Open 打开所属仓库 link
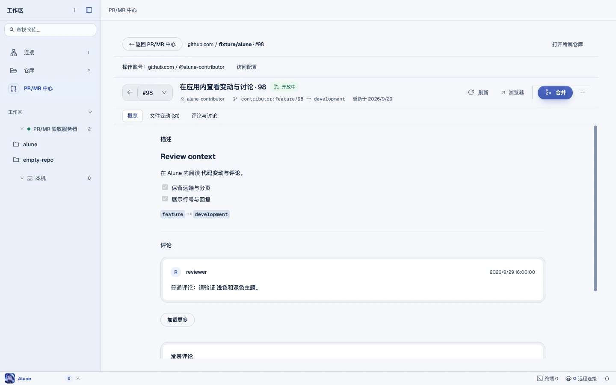Screen dimensions: 616x385 pos(568,44)
